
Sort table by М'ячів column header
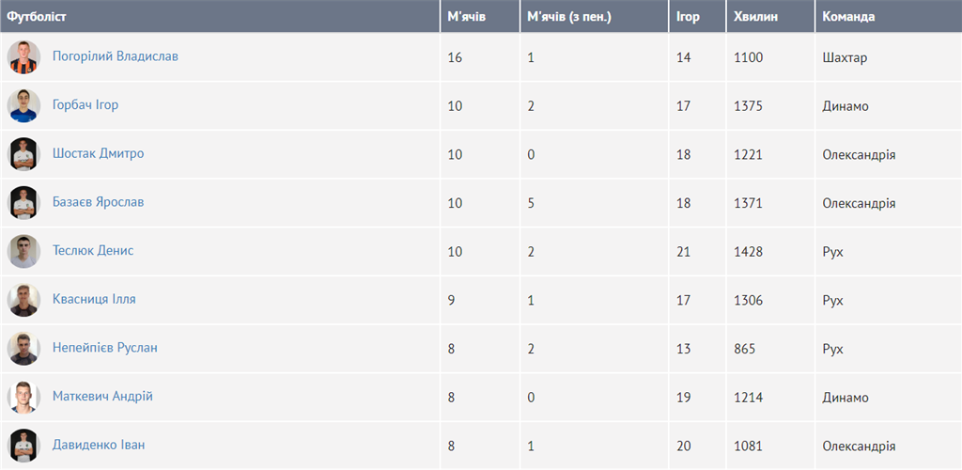(x=466, y=17)
